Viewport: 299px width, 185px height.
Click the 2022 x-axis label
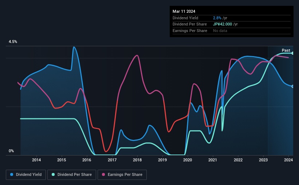[238, 160]
